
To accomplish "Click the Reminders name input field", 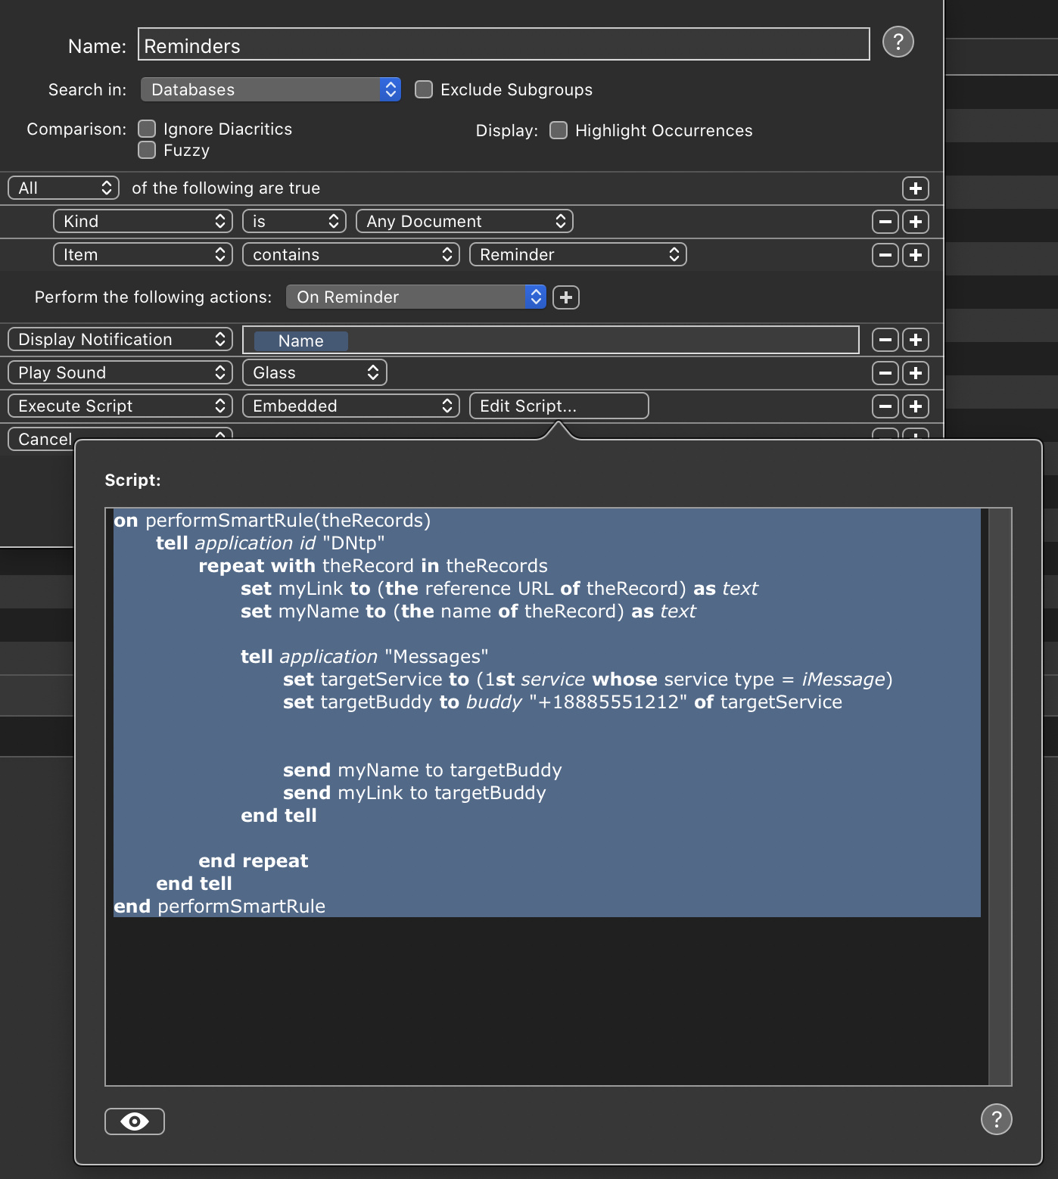I will tap(503, 45).
